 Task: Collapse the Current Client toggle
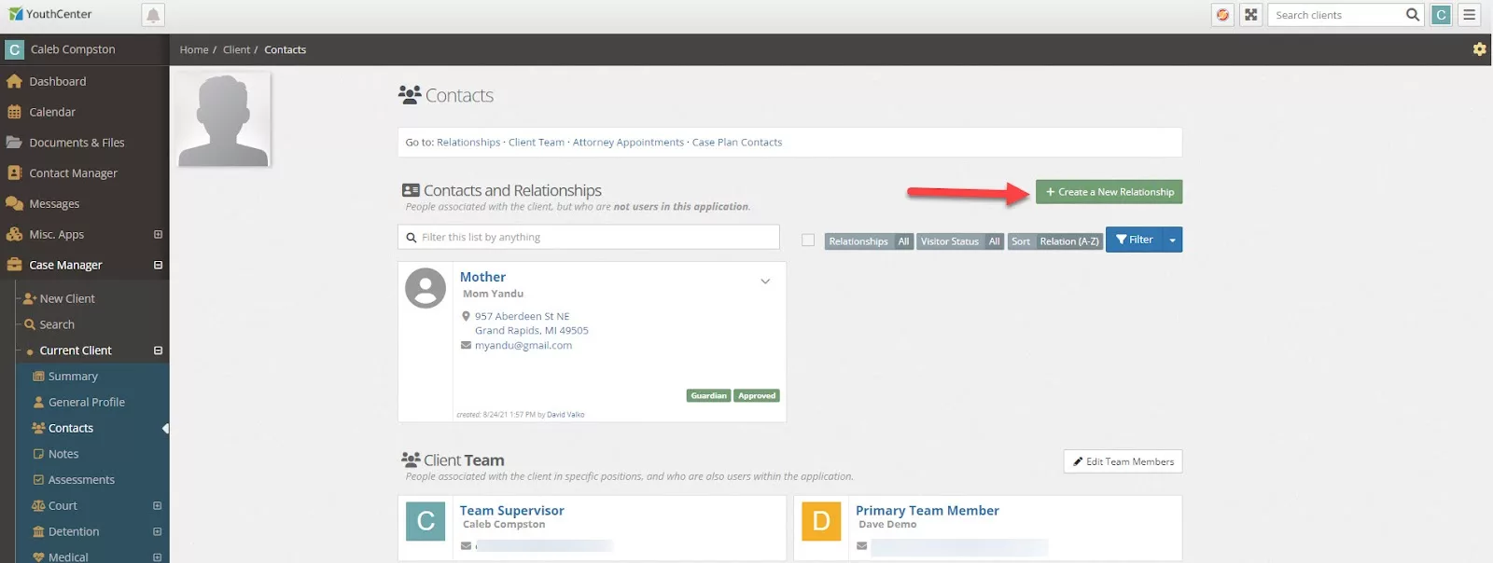(158, 351)
